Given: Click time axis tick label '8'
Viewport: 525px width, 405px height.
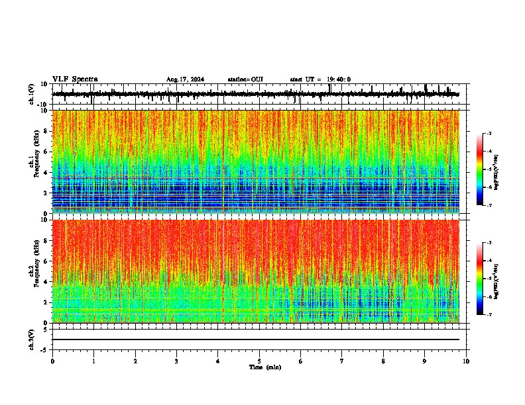Looking at the screenshot, I should point(383,361).
